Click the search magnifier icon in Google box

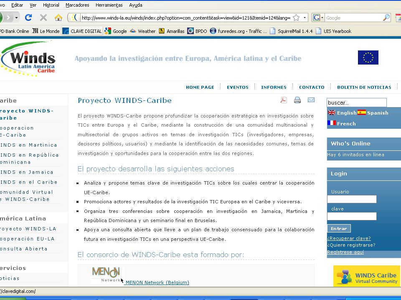coord(386,17)
